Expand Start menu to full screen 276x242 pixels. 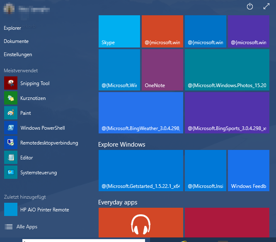click(266, 6)
